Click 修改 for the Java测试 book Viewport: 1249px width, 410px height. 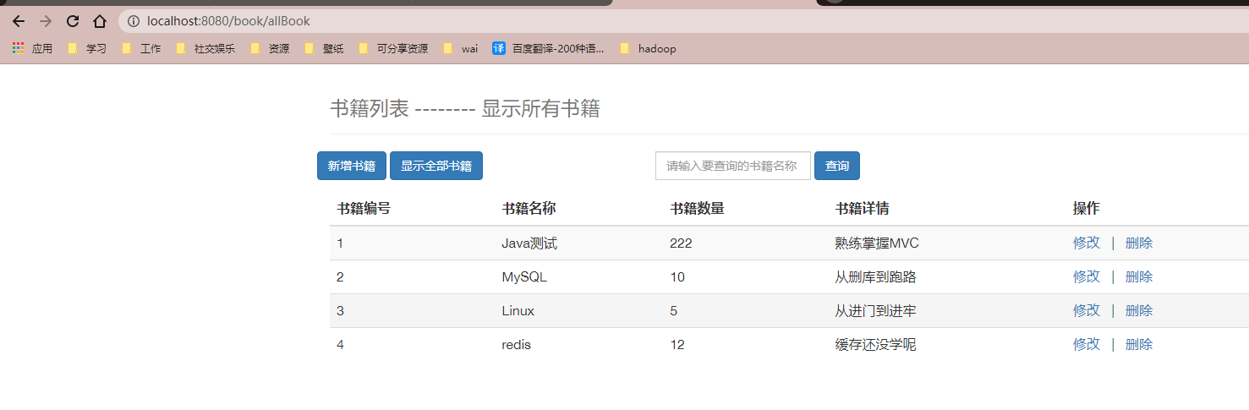pyautogui.click(x=1086, y=243)
